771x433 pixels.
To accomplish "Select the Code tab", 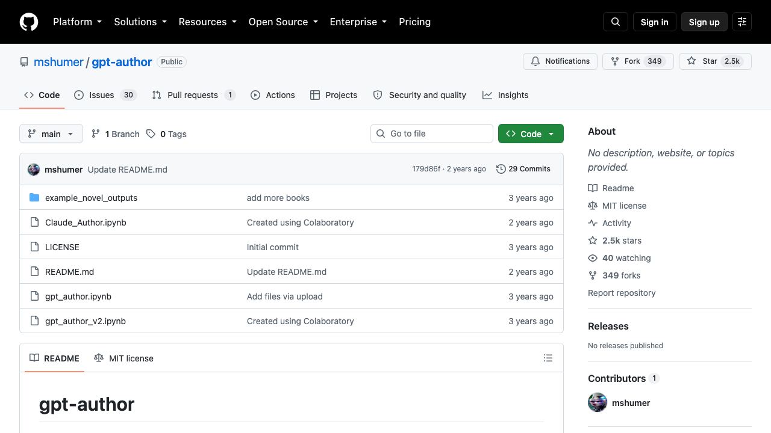I will (42, 95).
